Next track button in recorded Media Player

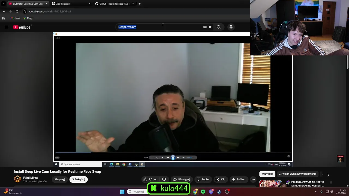[x=178, y=158]
